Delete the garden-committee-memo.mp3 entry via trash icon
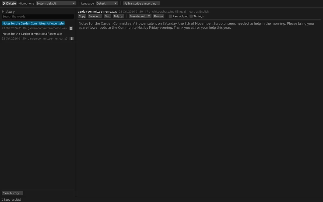The height and width of the screenshot is (202, 323). click(72, 39)
